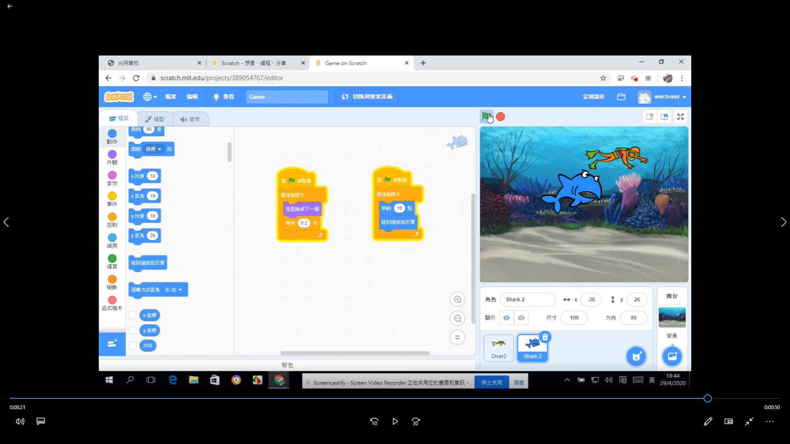Viewport: 790px width, 444px height.
Task: Skip forward 30 seconds
Action: click(416, 421)
